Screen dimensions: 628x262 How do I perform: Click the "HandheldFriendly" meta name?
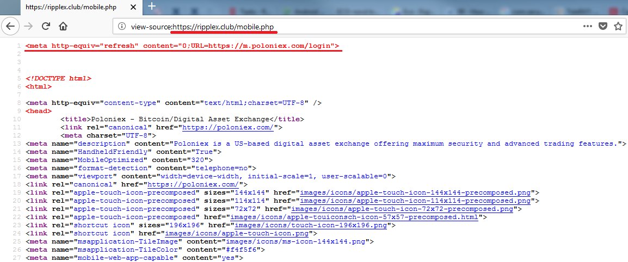coord(113,152)
